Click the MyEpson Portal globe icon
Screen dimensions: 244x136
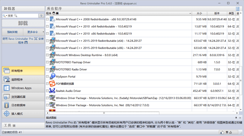point(52,76)
